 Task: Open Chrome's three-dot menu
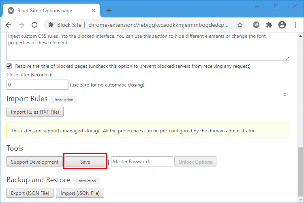295,25
